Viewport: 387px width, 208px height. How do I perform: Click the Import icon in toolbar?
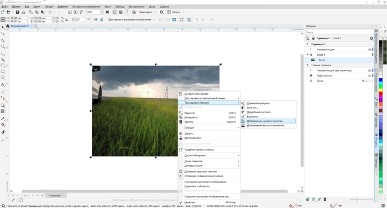[70, 12]
